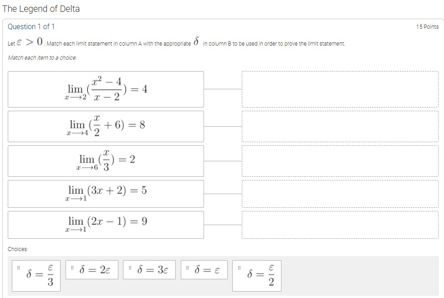Select the δ = ε answer chip
Image resolution: width=444 pixels, height=298 pixels.
[204, 269]
